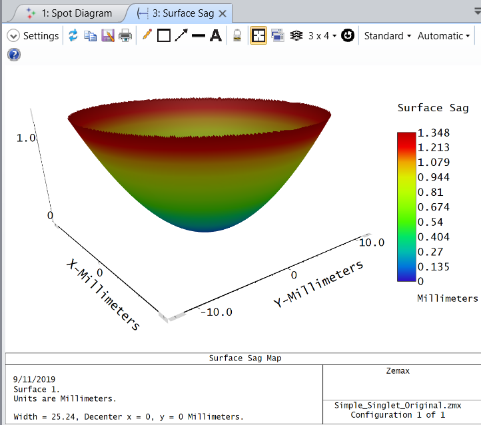
Task: Click the X-Millimeters axis label
Action: (104, 294)
